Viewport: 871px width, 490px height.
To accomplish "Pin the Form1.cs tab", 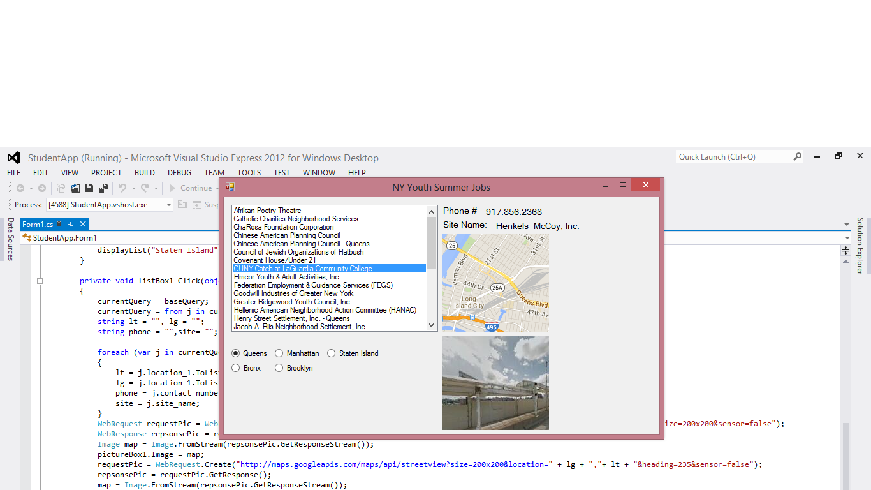I will [71, 224].
